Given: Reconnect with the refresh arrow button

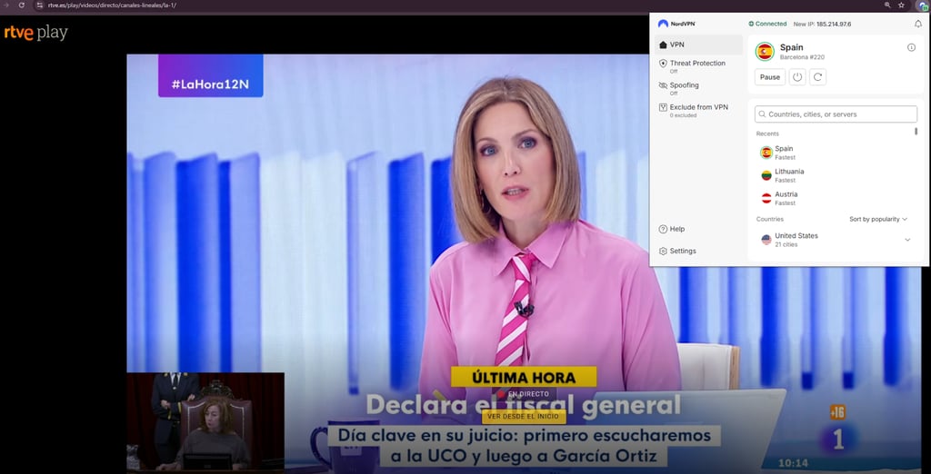Looking at the screenshot, I should [x=817, y=77].
